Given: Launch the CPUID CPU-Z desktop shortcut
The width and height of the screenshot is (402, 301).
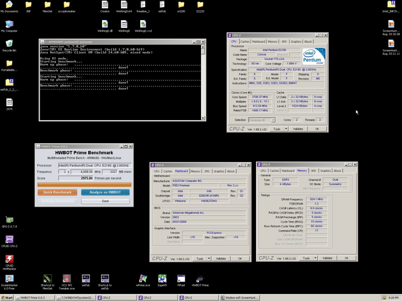Looking at the screenshot, I should 9,241.
